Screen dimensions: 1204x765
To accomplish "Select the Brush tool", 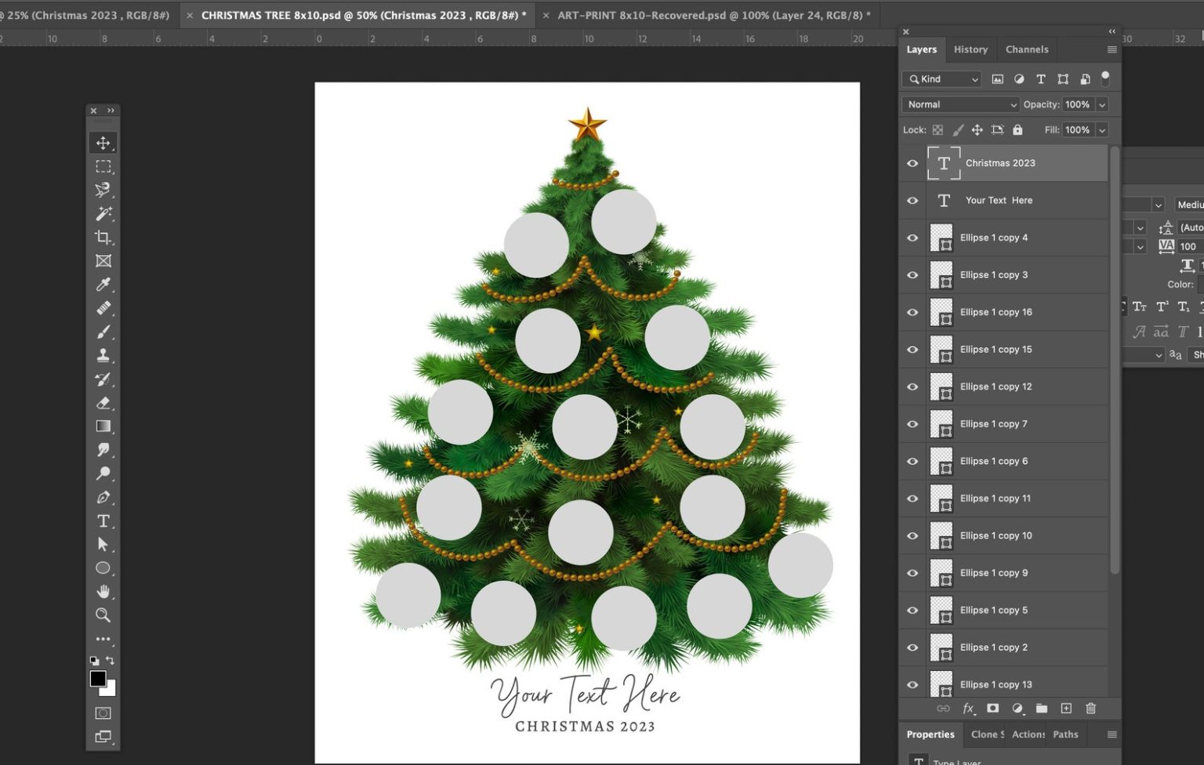I will [x=103, y=332].
